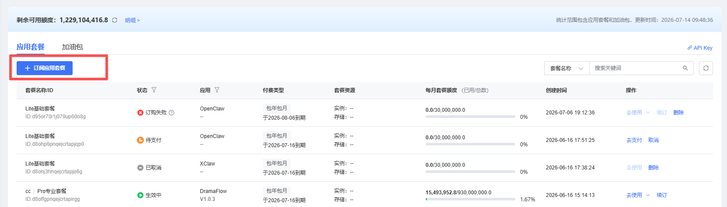The height and width of the screenshot is (207, 727).
Task: Click 续订 for the Pro专业套餐 package
Action: (662, 195)
